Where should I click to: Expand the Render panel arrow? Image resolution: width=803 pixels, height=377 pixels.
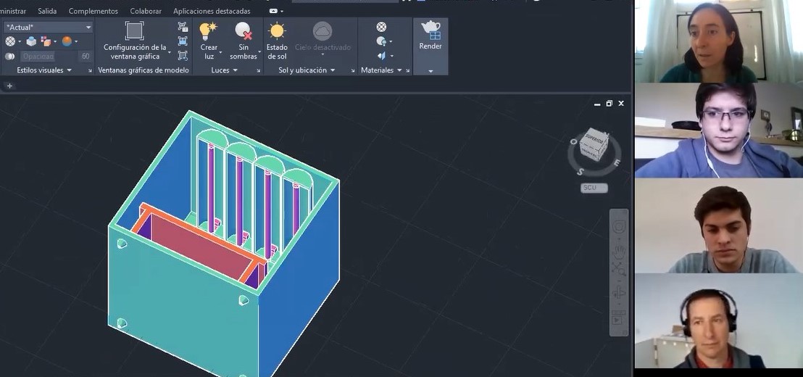(x=430, y=71)
